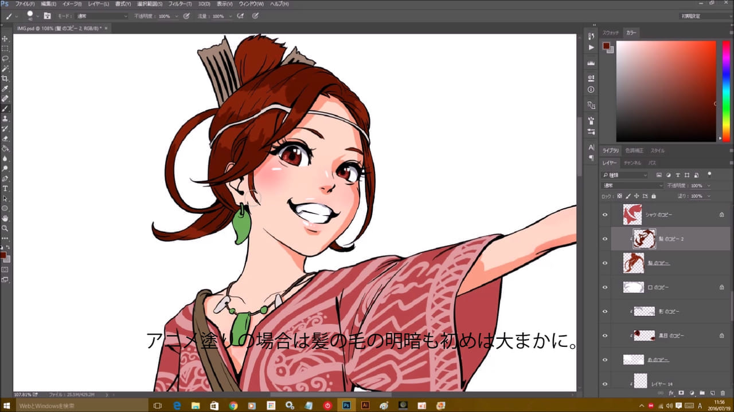Open Illustrator from the Windows taskbar

coord(365,405)
